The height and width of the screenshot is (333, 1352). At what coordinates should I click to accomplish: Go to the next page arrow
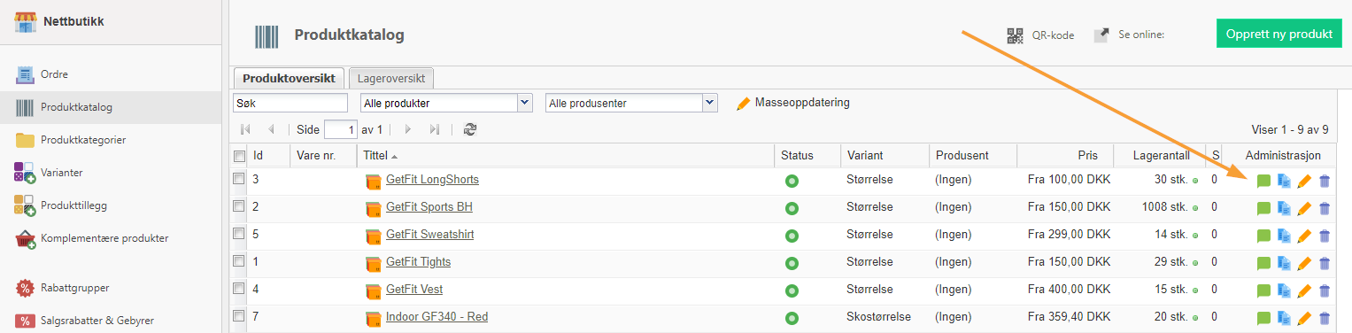click(x=408, y=129)
